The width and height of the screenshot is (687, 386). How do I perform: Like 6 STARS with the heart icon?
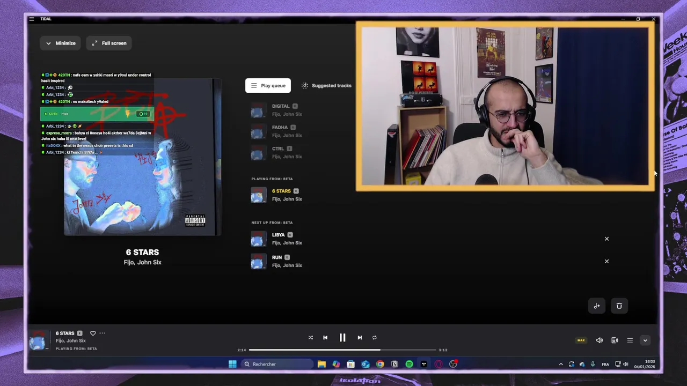pos(93,333)
